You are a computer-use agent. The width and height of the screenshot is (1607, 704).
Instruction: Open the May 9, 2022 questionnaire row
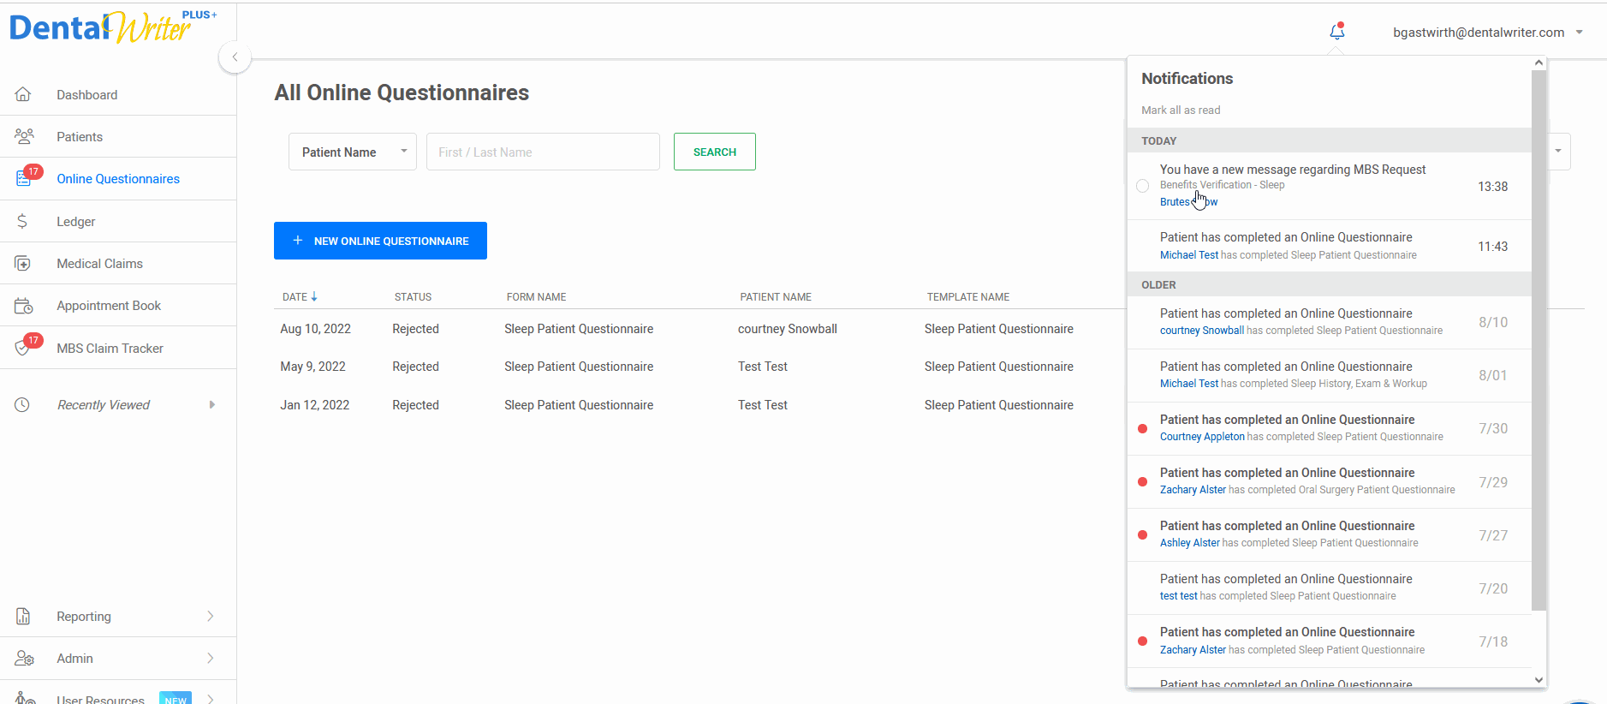point(699,367)
